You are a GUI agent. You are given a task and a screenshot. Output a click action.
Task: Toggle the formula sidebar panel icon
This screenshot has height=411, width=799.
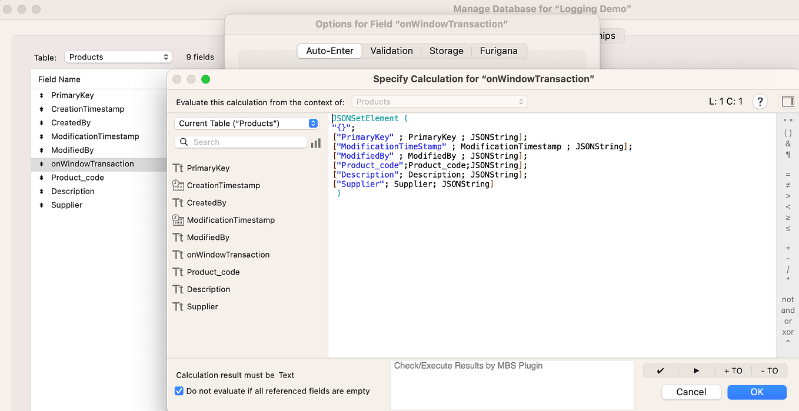point(788,101)
